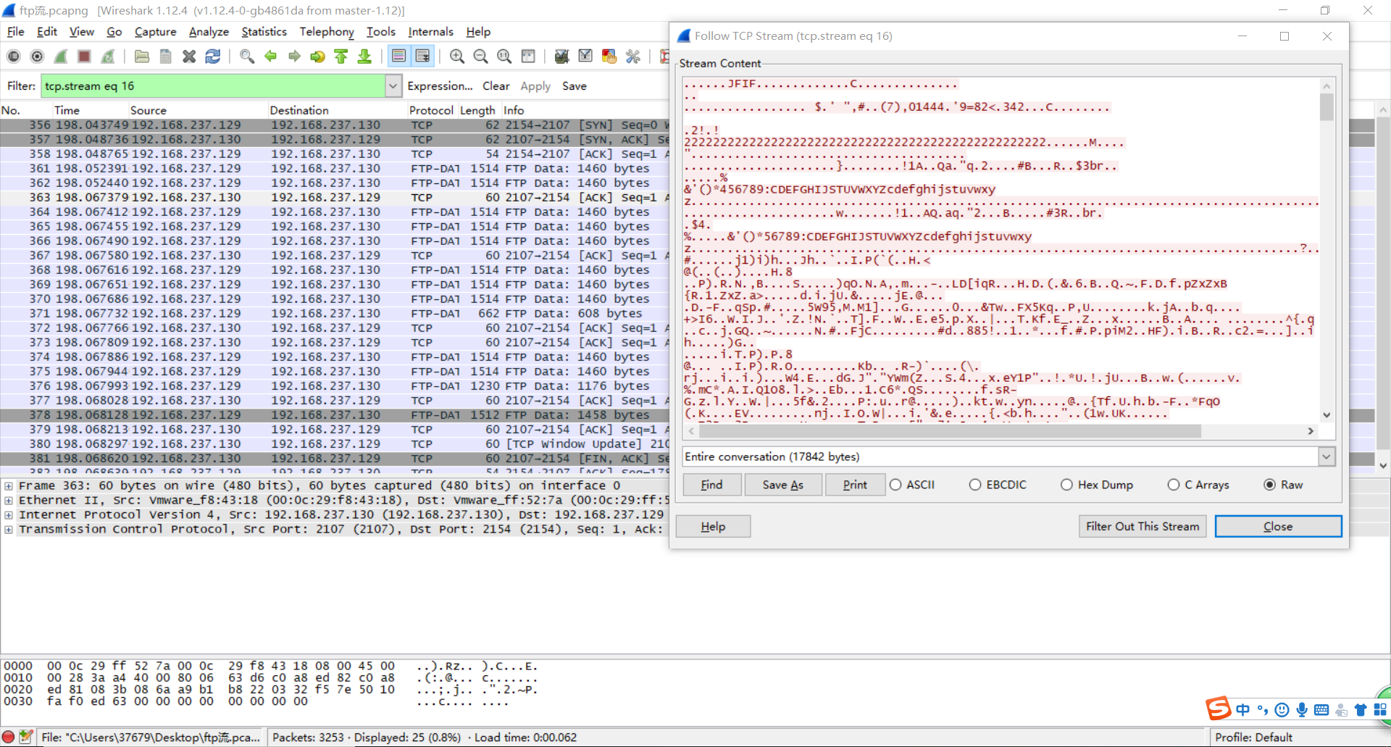Find a packet magnifier icon

[x=247, y=57]
